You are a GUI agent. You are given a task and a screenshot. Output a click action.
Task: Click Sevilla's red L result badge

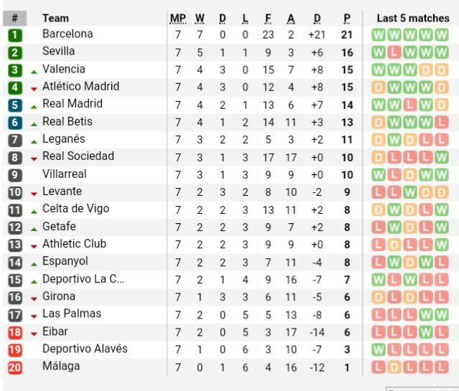394,52
